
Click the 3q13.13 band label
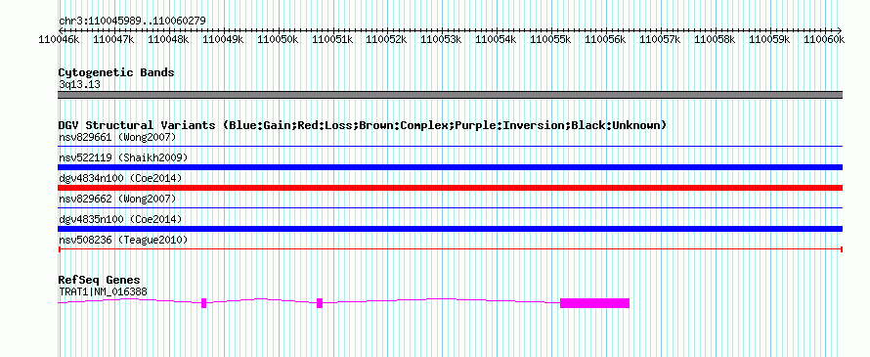point(79,85)
